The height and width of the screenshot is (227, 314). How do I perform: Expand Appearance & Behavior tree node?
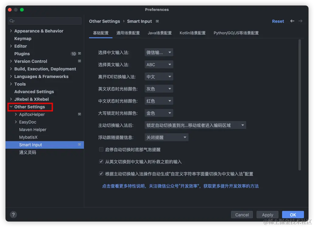click(11, 31)
